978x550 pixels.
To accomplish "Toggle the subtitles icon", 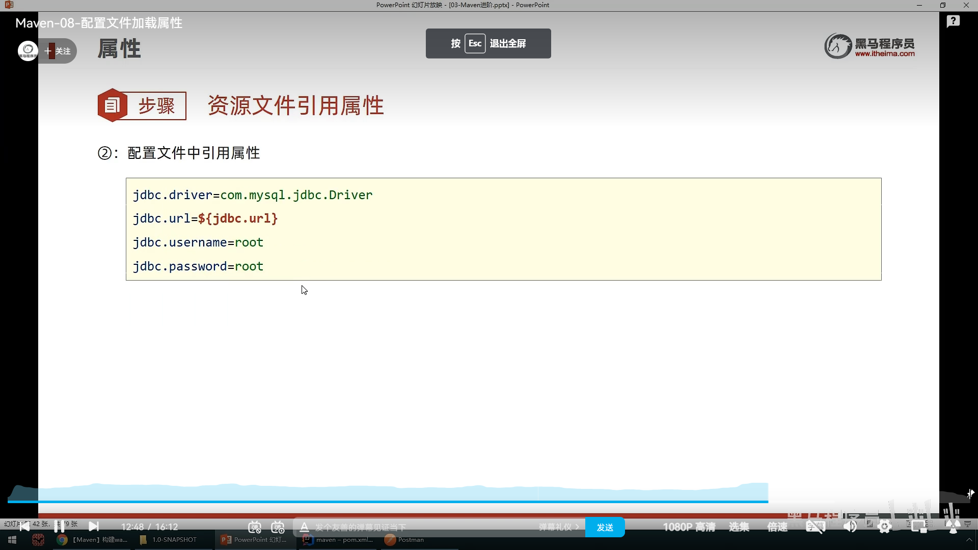I will 815,527.
